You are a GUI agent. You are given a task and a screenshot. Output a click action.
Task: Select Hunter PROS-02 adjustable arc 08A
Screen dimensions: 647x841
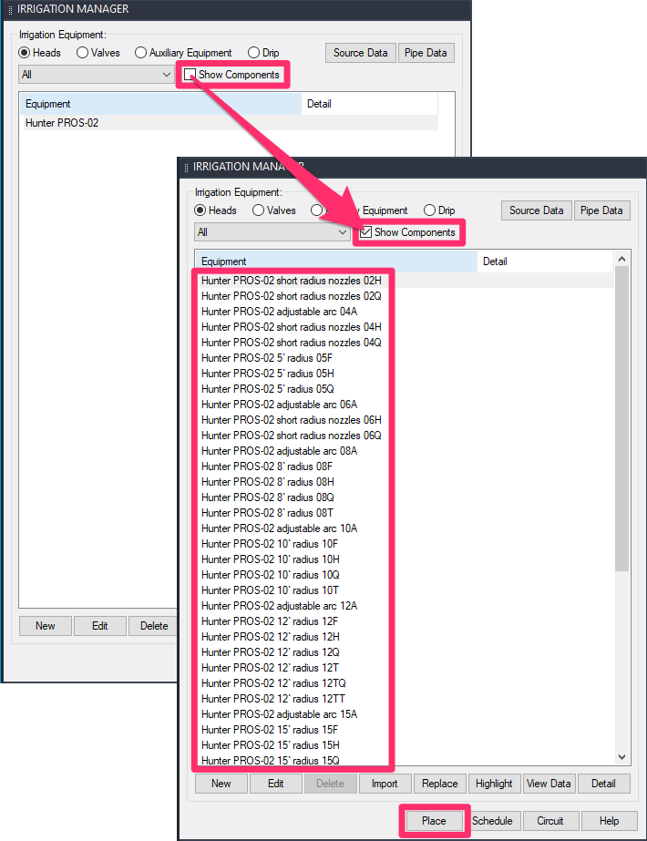(279, 451)
